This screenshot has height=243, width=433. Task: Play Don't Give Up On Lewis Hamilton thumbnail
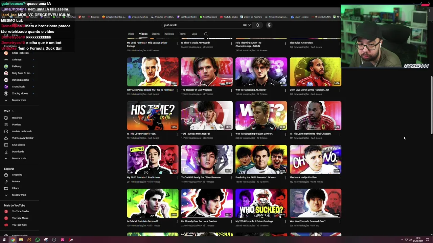tap(315, 72)
